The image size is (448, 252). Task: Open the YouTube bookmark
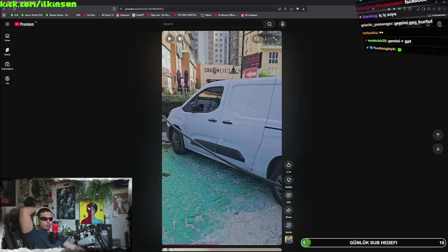point(89,15)
